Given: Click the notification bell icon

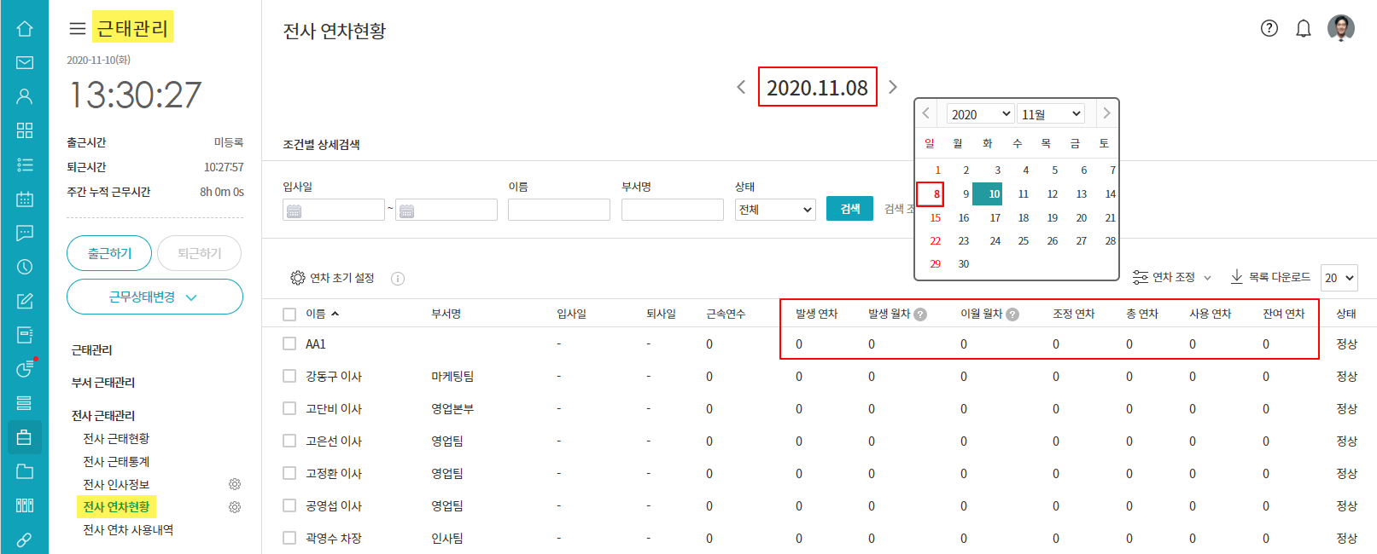Looking at the screenshot, I should 1303,29.
